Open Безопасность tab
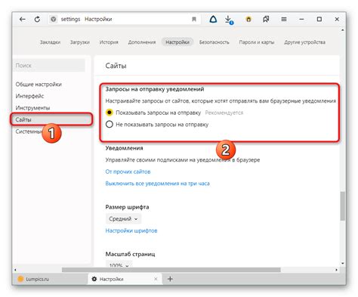The height and width of the screenshot is (297, 358). (x=214, y=42)
